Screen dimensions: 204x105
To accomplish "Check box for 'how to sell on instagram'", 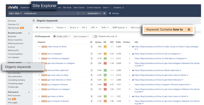I will point(36,54).
